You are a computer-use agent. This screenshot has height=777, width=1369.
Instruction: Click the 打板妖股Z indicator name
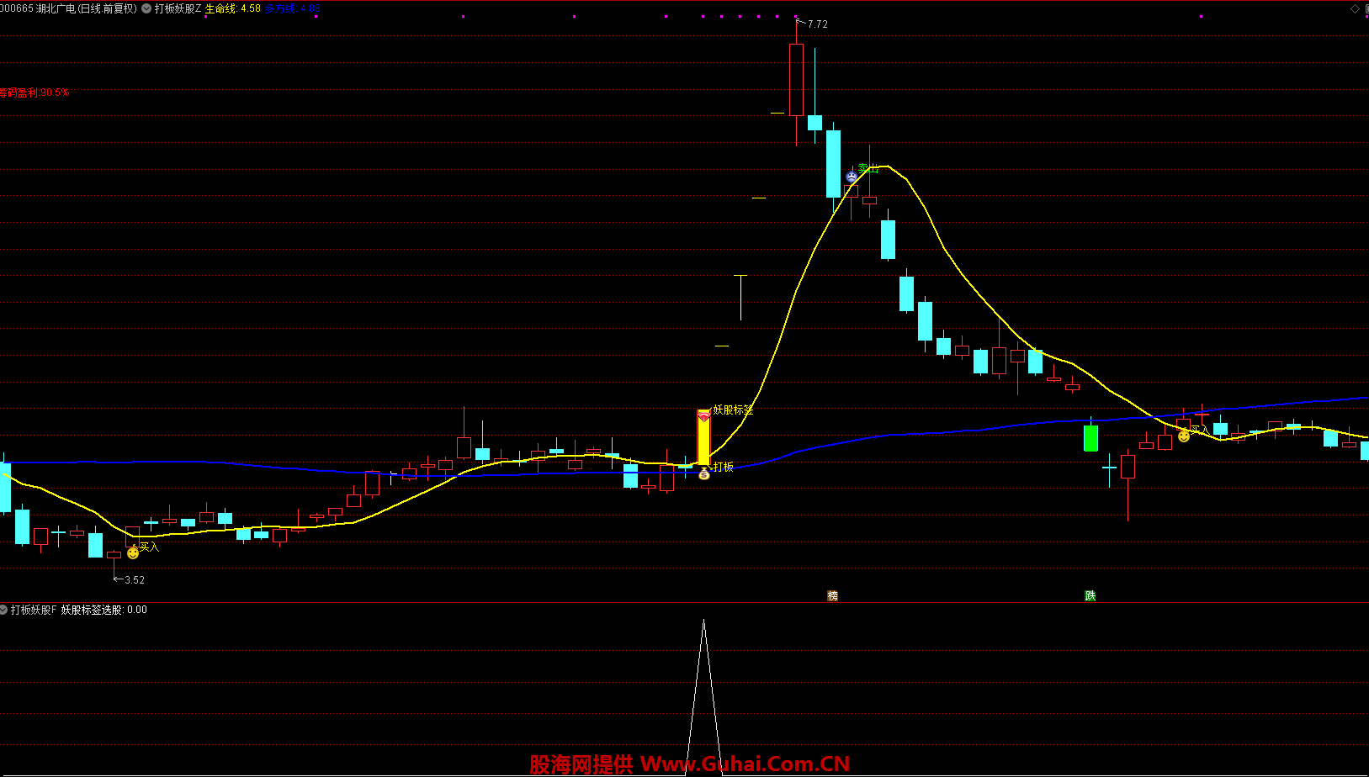[x=178, y=8]
